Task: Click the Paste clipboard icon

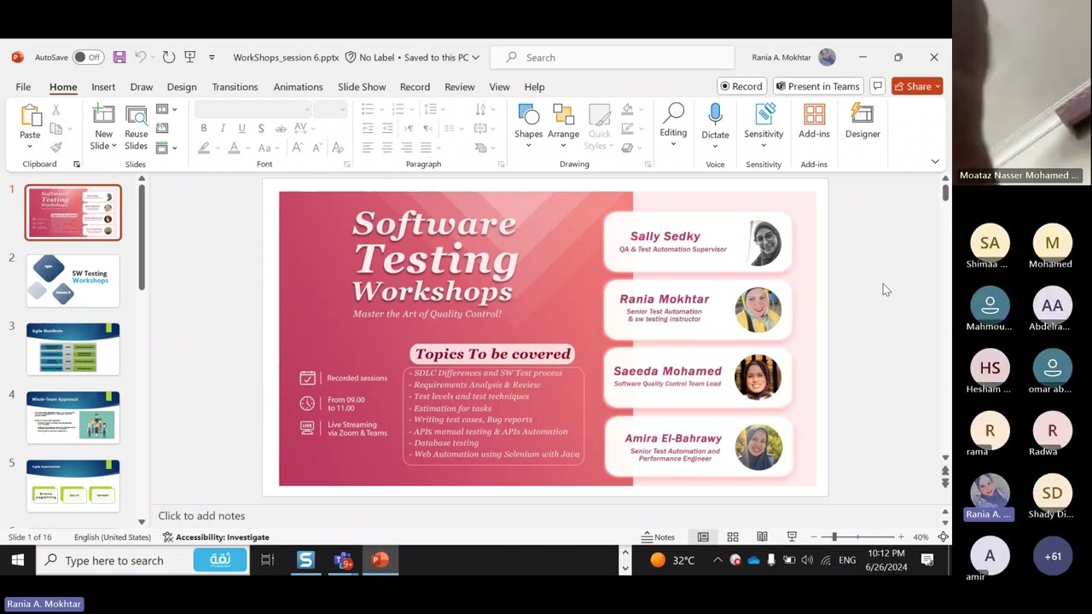Action: (30, 116)
